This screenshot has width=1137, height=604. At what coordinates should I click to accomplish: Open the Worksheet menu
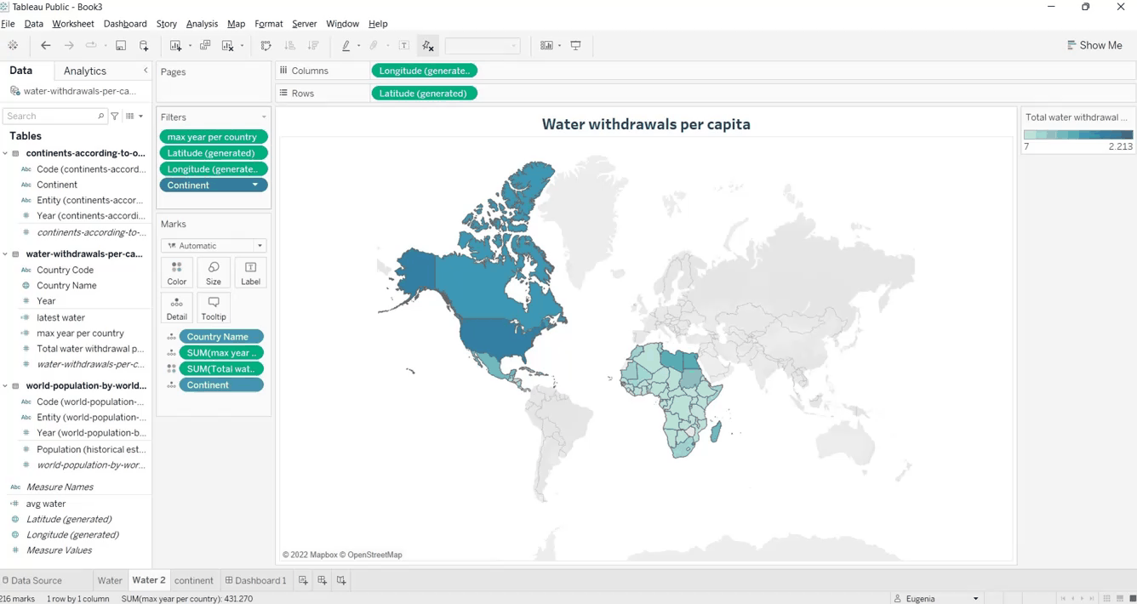pos(73,24)
